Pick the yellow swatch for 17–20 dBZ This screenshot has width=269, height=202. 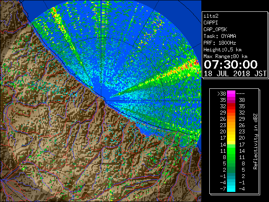pyautogui.click(x=231, y=138)
